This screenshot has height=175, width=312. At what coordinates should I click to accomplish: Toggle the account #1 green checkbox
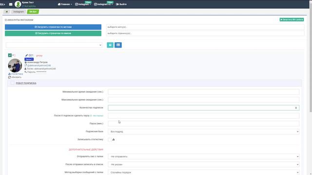point(10,55)
